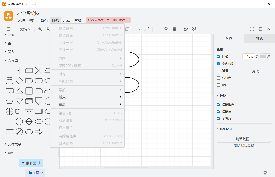This screenshot has height=177, width=275.
Task: Select the internal storage grid shape
Action: 29,91
